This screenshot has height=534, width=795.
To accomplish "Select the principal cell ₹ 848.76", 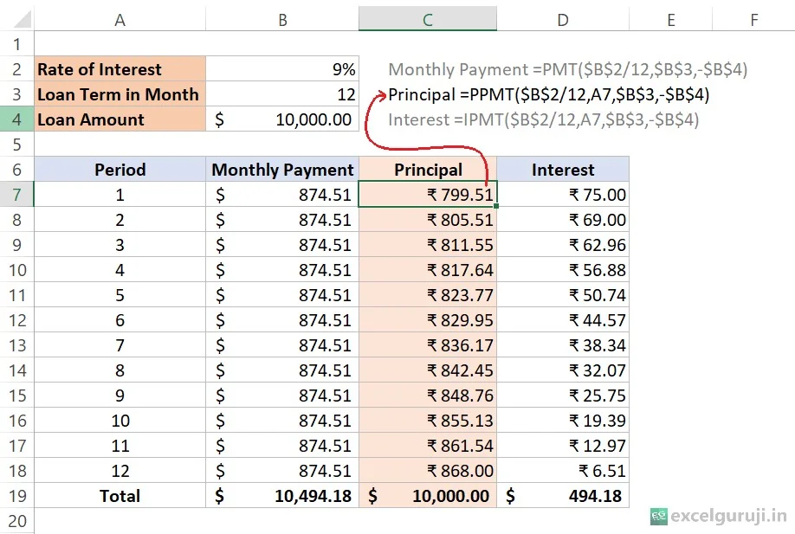I will [428, 396].
